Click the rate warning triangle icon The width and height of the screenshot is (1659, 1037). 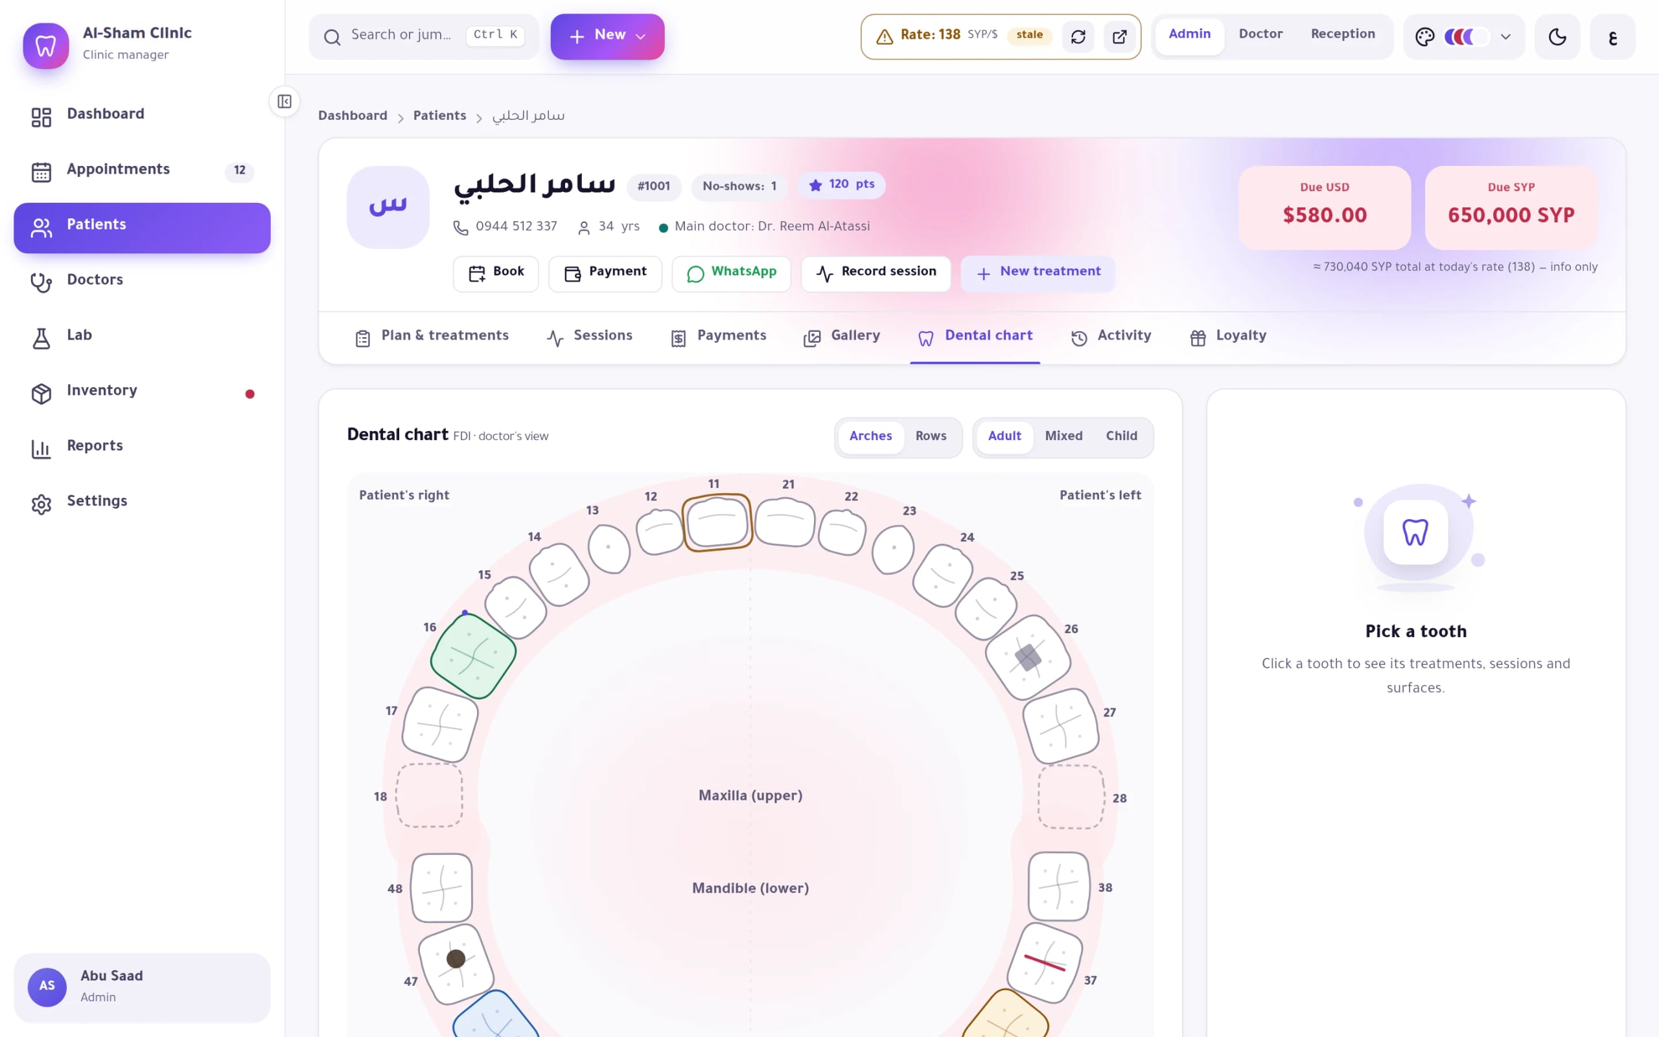pos(885,36)
